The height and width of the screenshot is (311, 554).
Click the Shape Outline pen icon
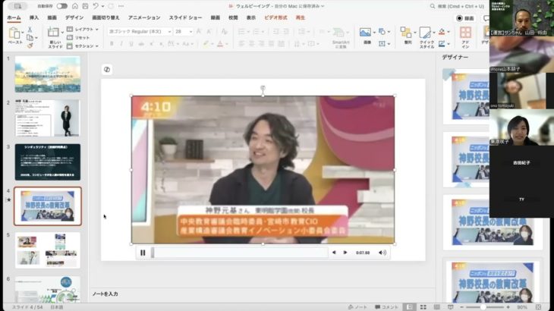442,44
